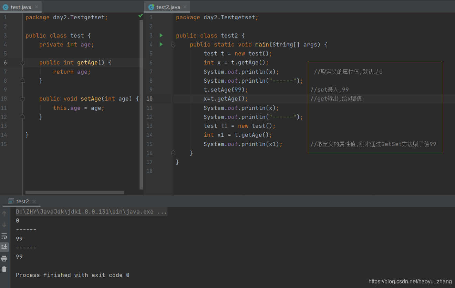Close the test2 run tab
This screenshot has height=288, width=455.
click(34, 202)
